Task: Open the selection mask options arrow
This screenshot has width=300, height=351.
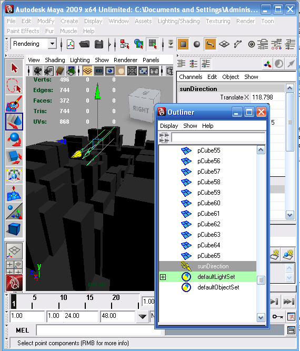Action: [171, 44]
